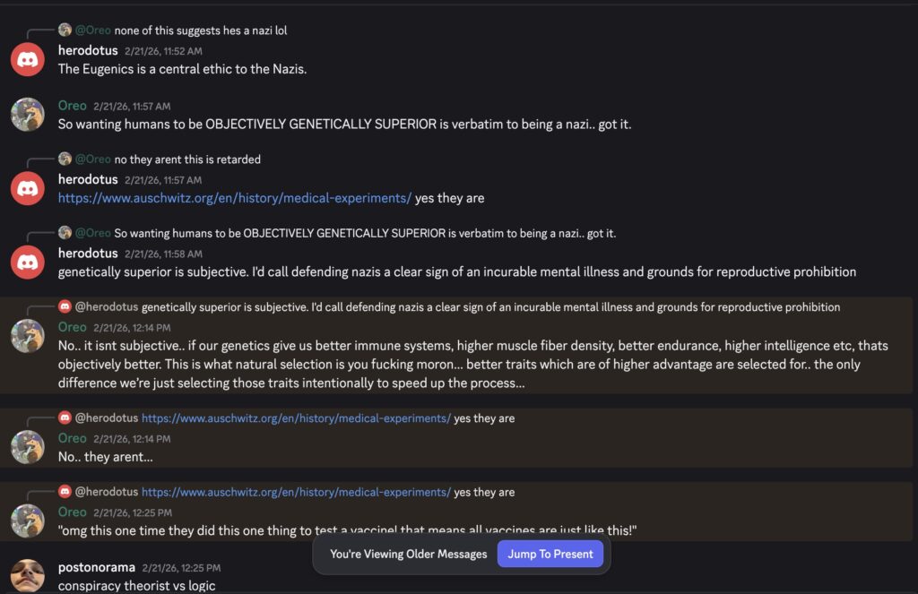Screen dimensions: 918x594
Task: Click herodotus avatar beside the auschwitz.org link message
Action: [x=28, y=188]
